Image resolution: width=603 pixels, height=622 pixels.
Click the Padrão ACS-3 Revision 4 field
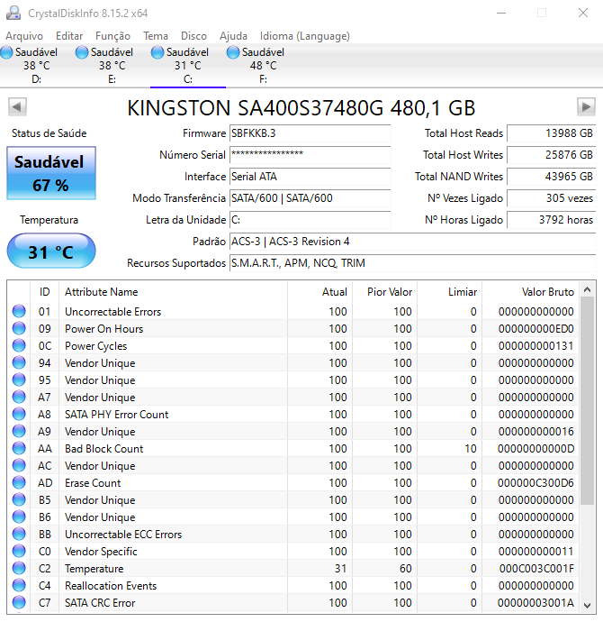pos(412,242)
